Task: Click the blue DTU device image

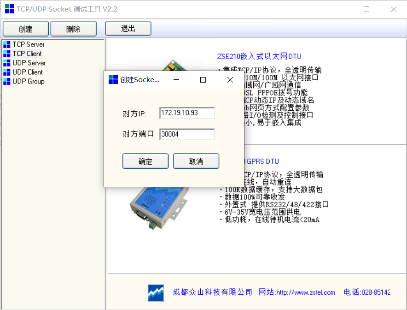Action: (x=158, y=208)
